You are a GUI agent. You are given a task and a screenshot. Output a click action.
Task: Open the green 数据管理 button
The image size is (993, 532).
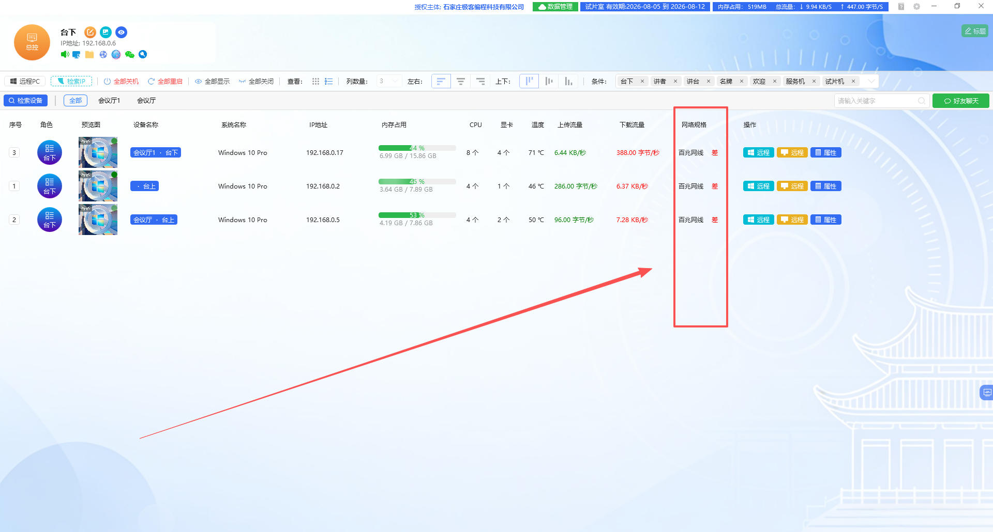555,7
